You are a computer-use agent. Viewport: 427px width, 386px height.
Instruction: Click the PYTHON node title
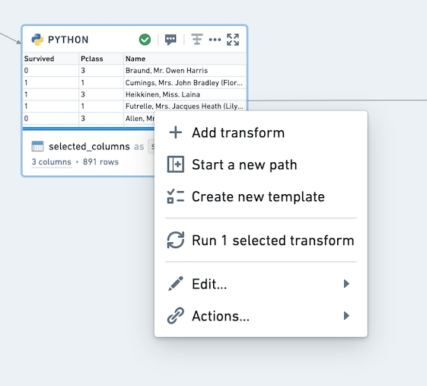68,40
